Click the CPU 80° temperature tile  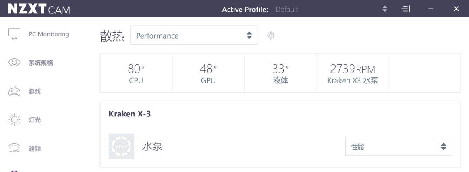point(136,73)
